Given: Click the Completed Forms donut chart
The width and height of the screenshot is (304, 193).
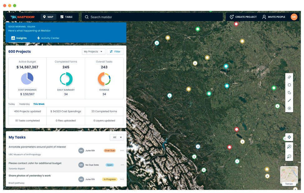Looking at the screenshot, I should (66, 79).
